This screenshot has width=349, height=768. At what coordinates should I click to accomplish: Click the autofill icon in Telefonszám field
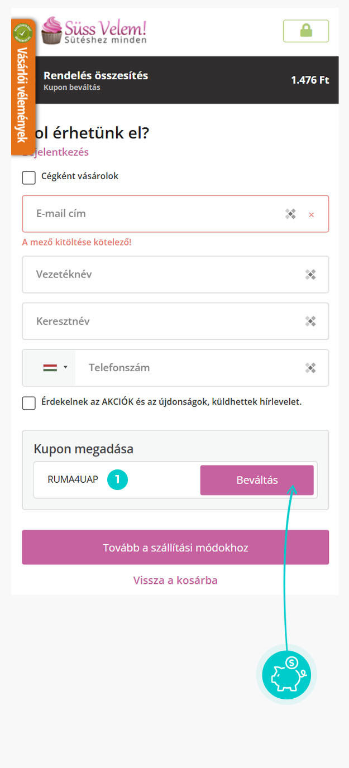click(310, 368)
